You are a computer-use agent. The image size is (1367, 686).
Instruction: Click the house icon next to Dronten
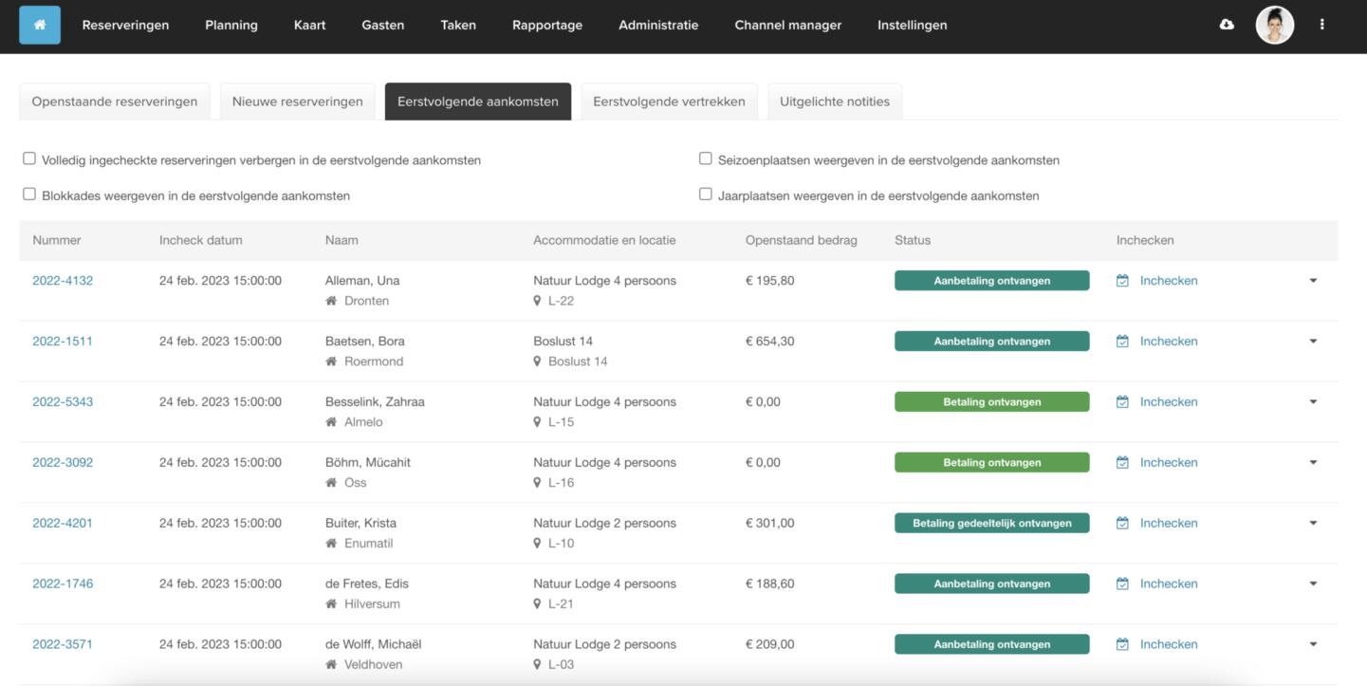(331, 301)
